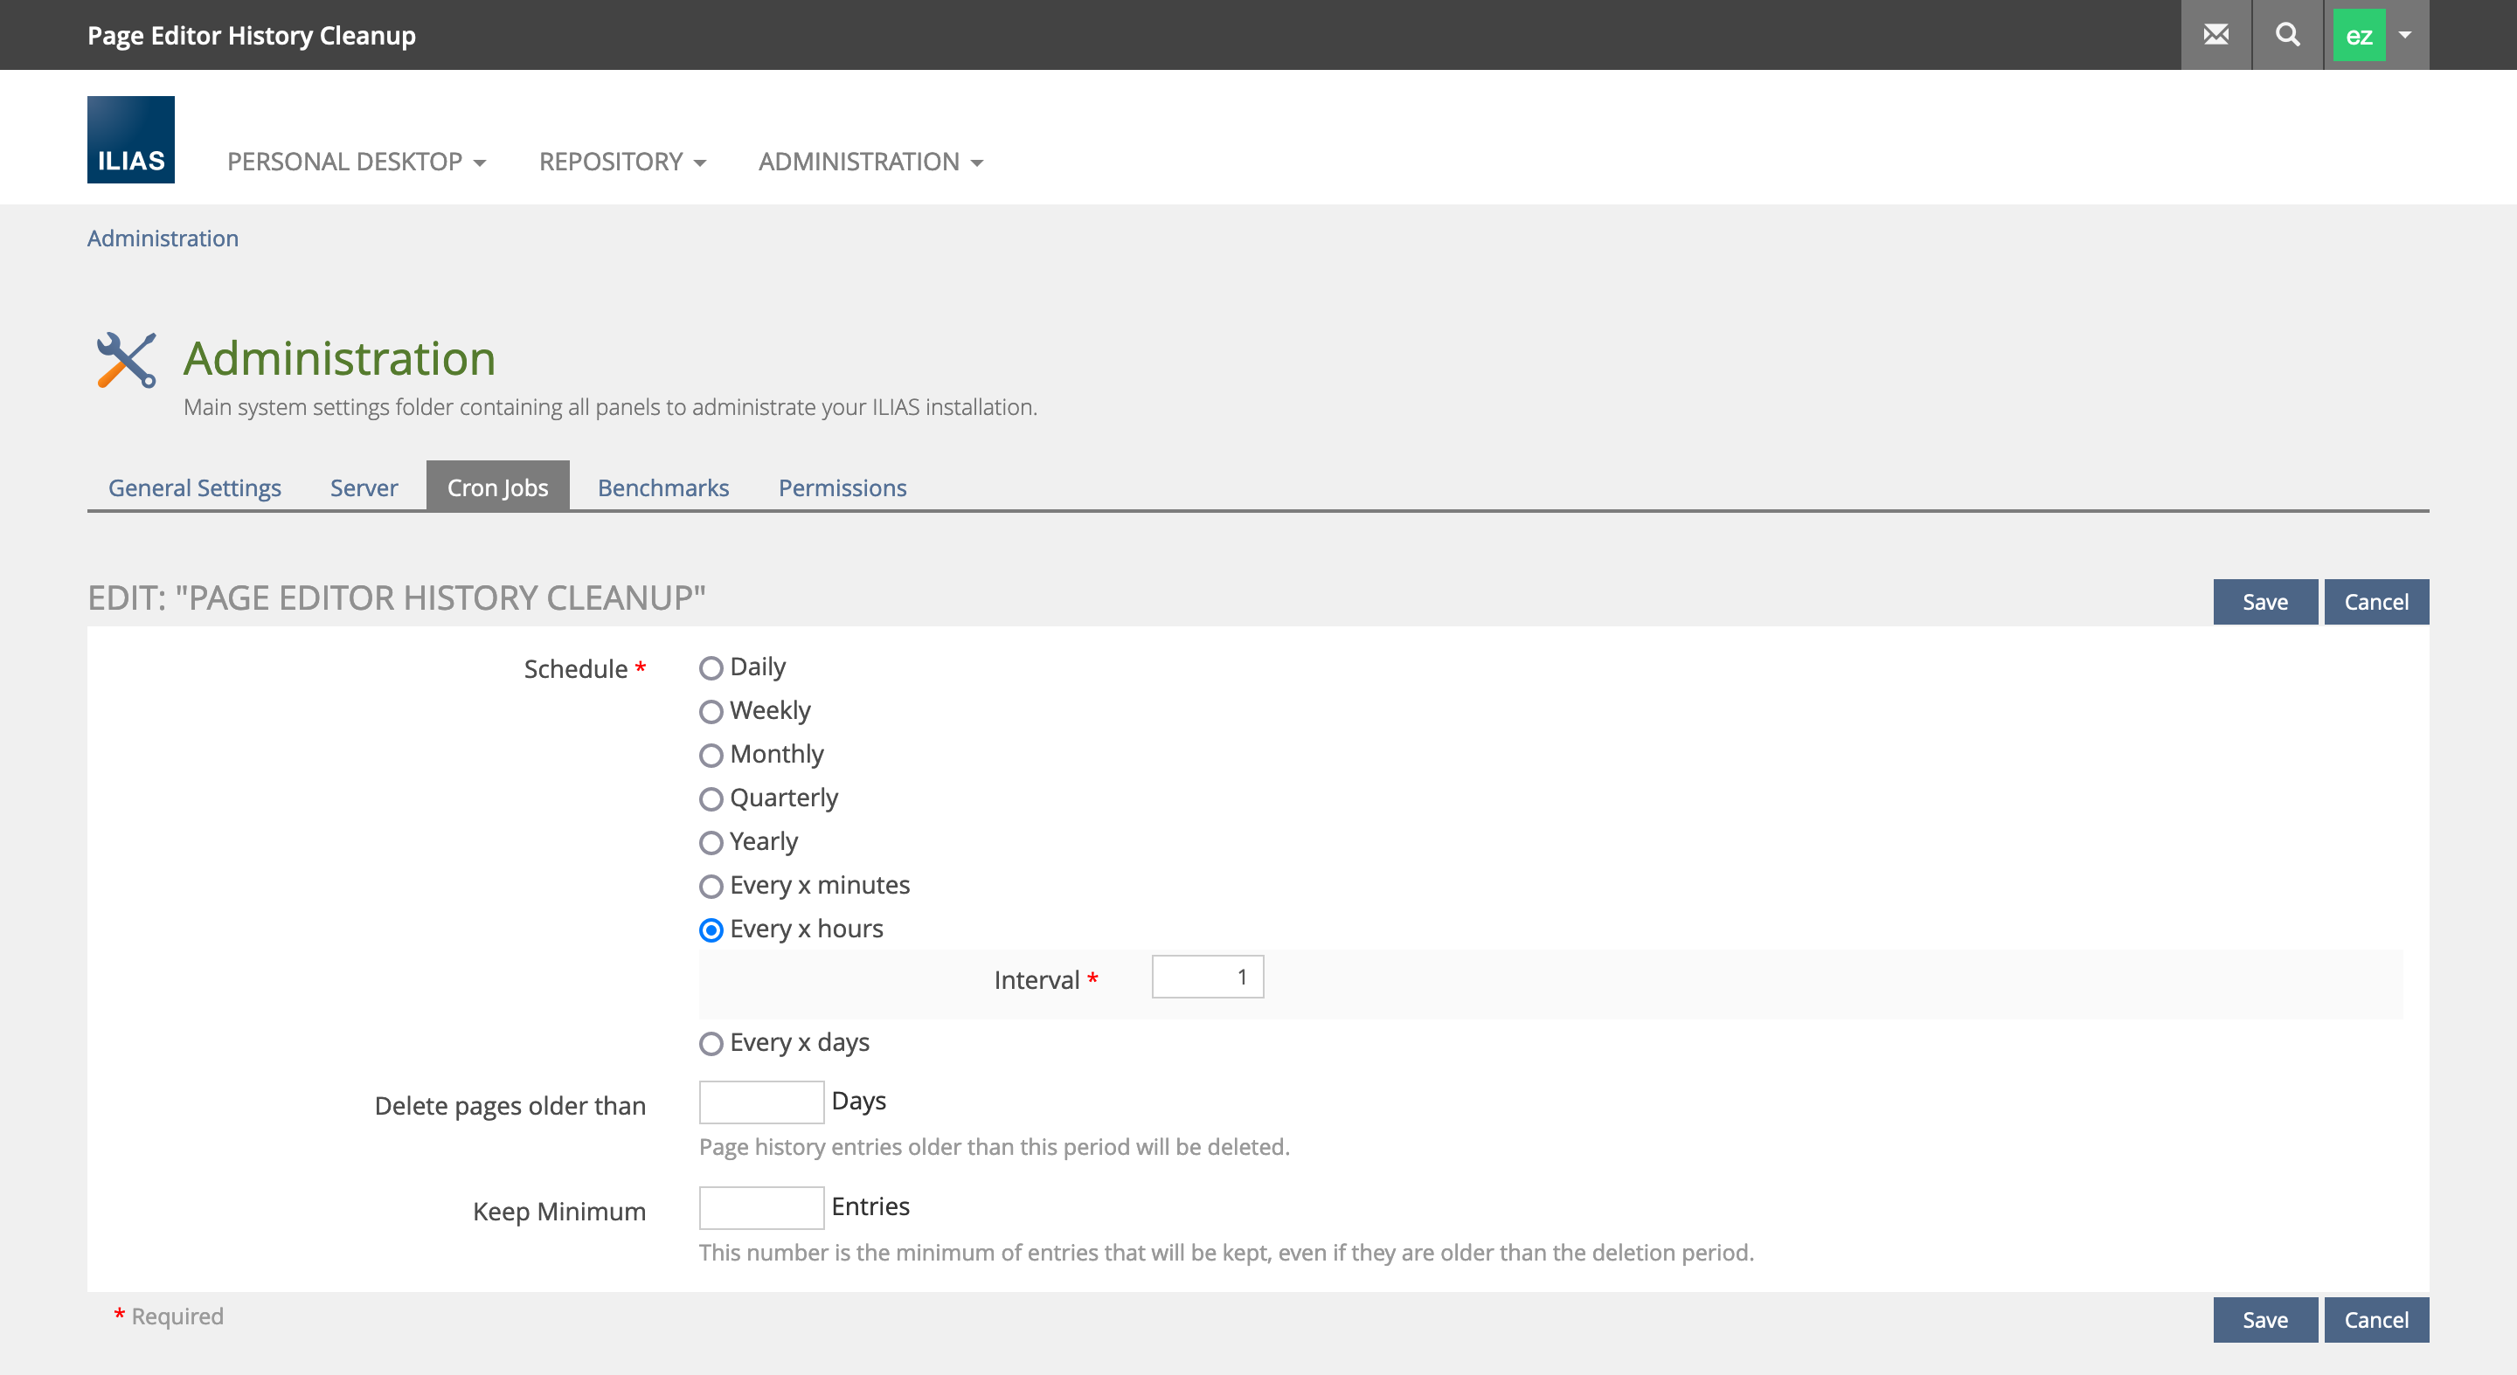Open the Benchmarks tab

[x=662, y=487]
